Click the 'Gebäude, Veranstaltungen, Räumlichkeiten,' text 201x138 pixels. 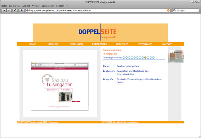(x=139, y=79)
